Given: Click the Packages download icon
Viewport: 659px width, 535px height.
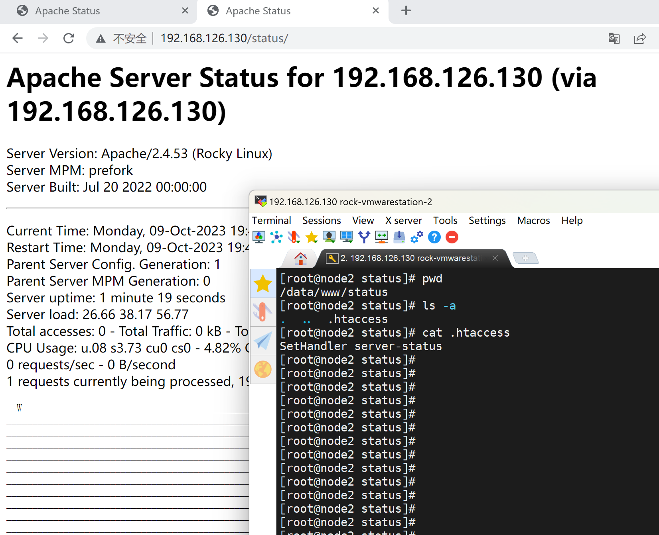Looking at the screenshot, I should point(399,237).
